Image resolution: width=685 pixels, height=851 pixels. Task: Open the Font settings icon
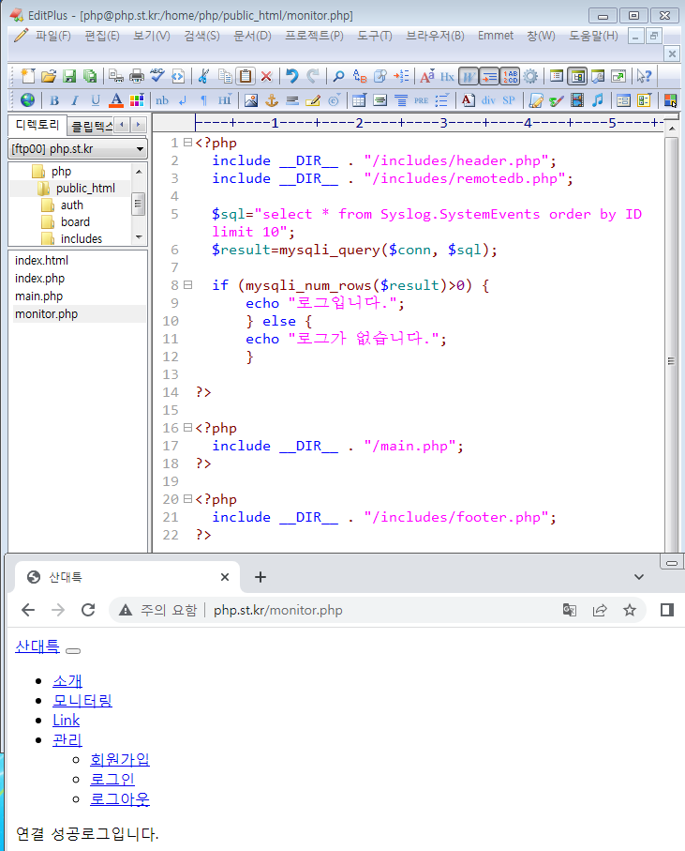point(427,76)
